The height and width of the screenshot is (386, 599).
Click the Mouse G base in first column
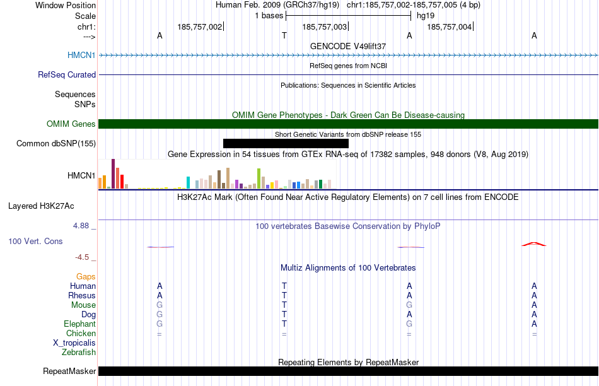pyautogui.click(x=160, y=305)
